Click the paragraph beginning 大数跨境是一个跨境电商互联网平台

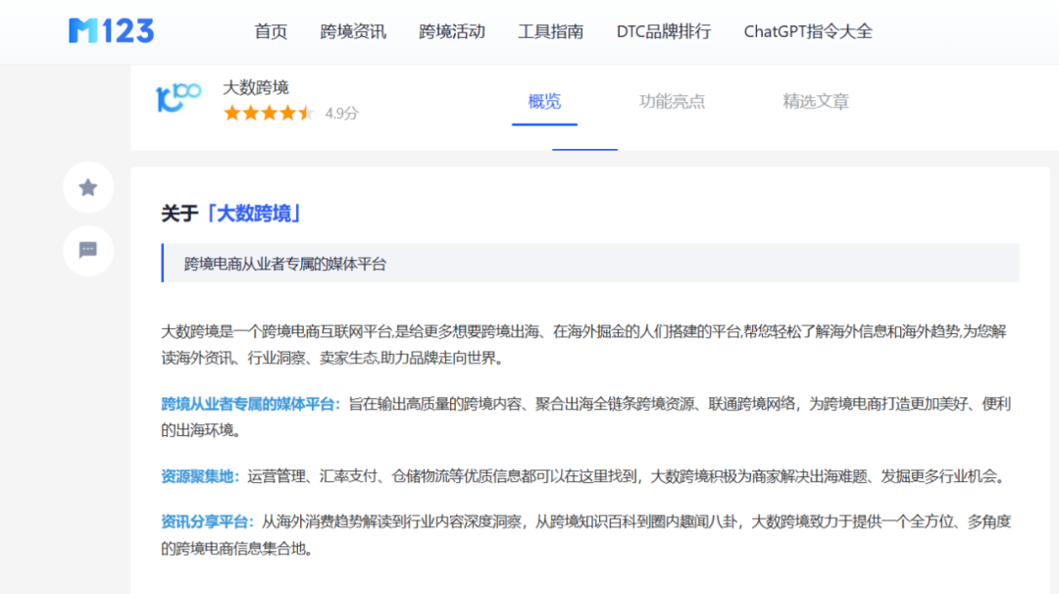[x=584, y=344]
